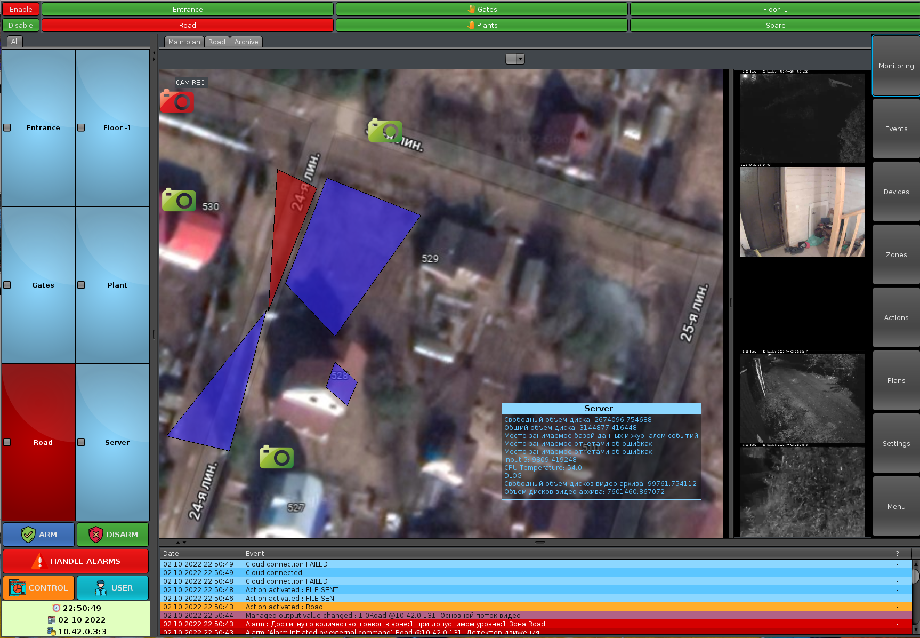
Task: Open the Road plan tab
Action: pyautogui.click(x=216, y=42)
